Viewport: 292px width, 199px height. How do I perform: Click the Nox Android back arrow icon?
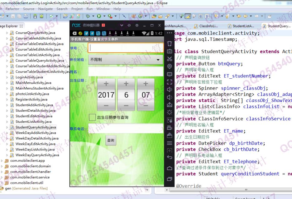169,157
